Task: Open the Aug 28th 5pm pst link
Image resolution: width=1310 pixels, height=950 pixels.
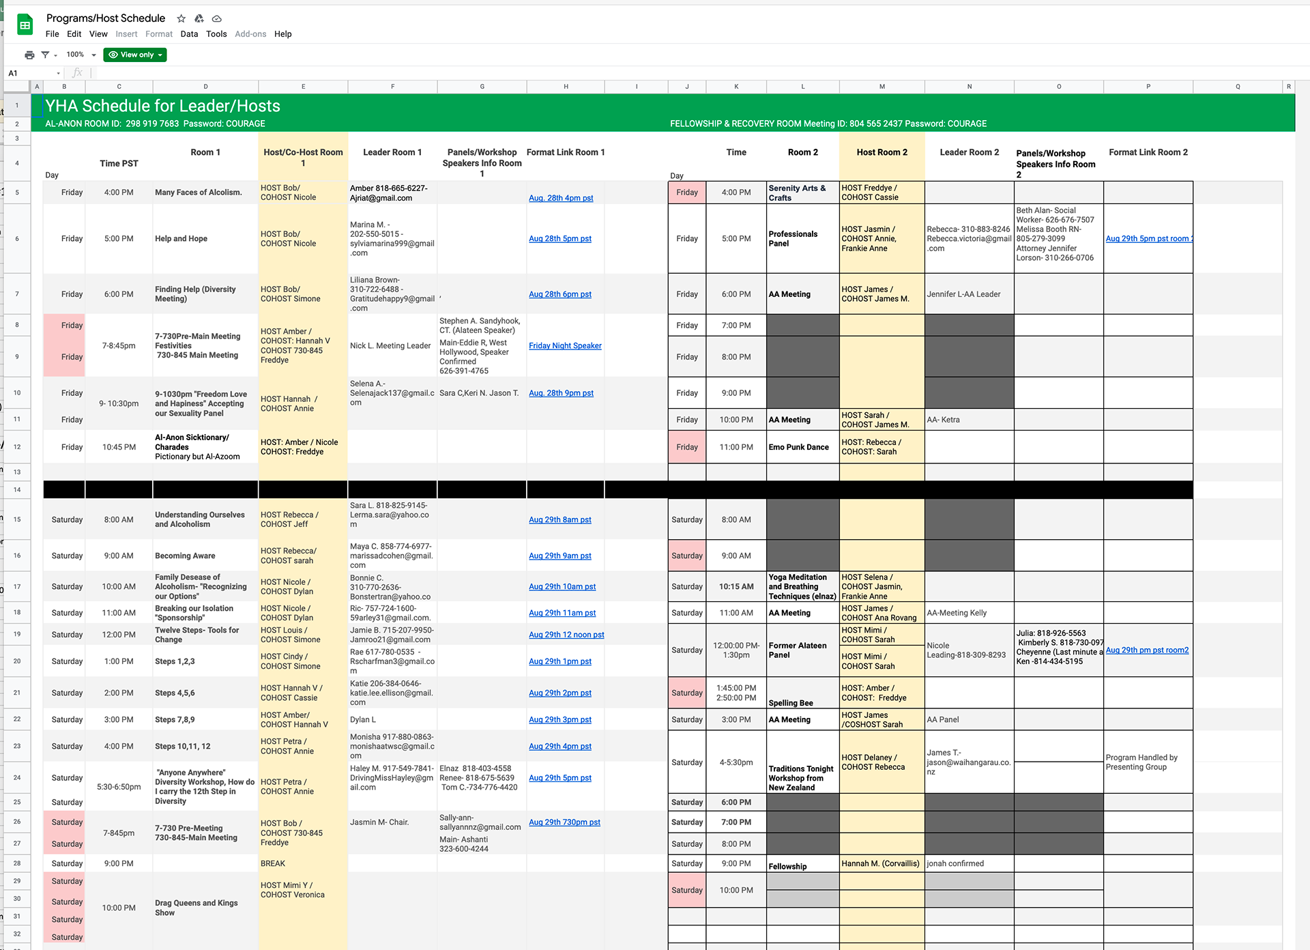Action: 560,239
